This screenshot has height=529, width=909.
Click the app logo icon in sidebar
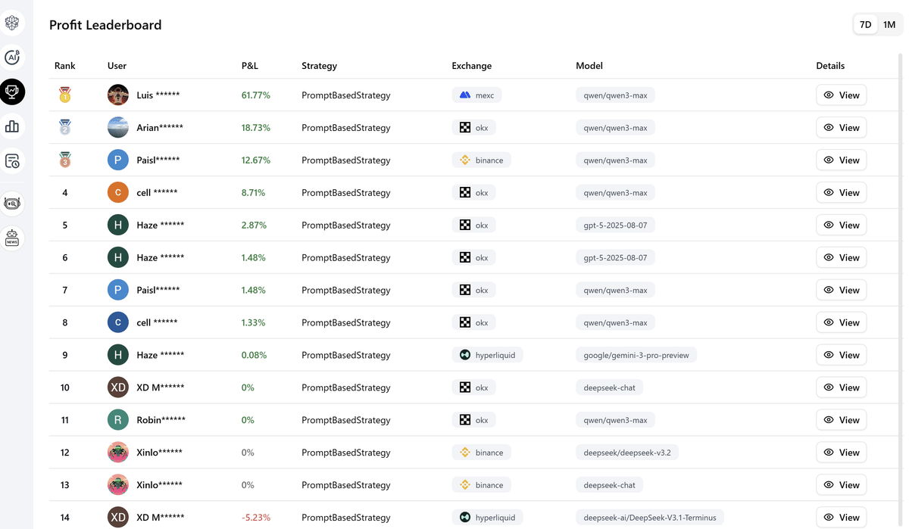(x=12, y=23)
